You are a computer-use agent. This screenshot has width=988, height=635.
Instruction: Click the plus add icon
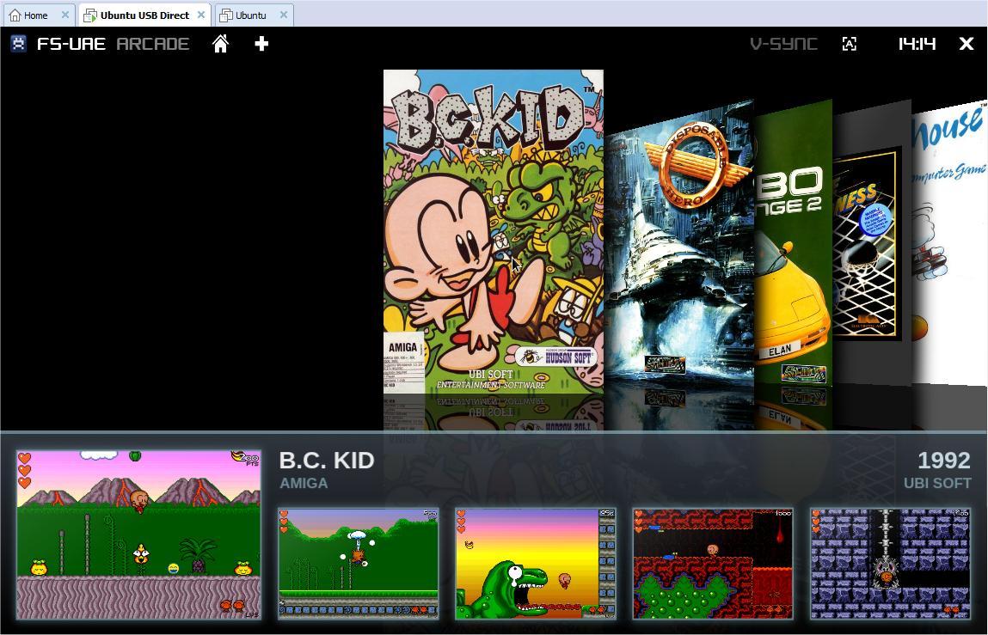click(x=261, y=44)
